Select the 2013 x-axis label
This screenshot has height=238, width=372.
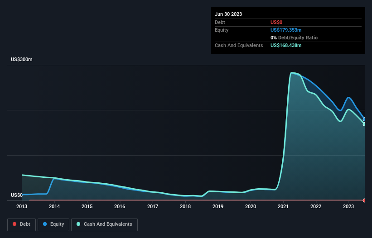coord(22,206)
